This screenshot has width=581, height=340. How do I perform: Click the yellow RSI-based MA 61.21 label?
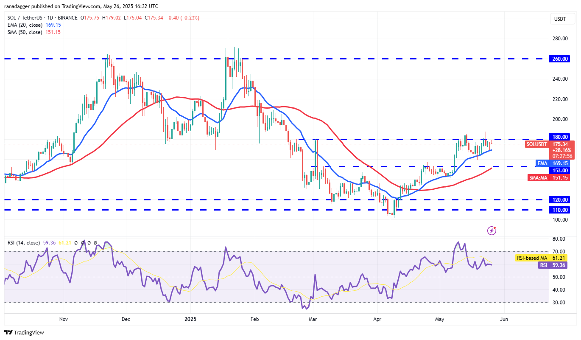[544, 258]
